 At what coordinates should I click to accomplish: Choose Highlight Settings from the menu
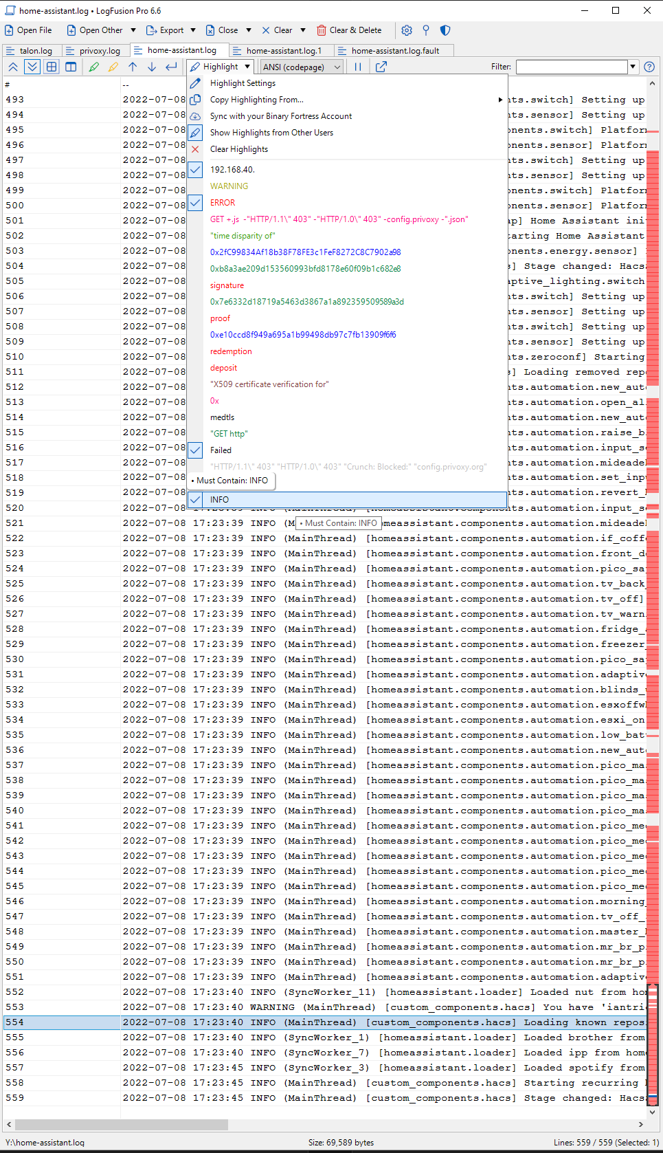tap(243, 83)
